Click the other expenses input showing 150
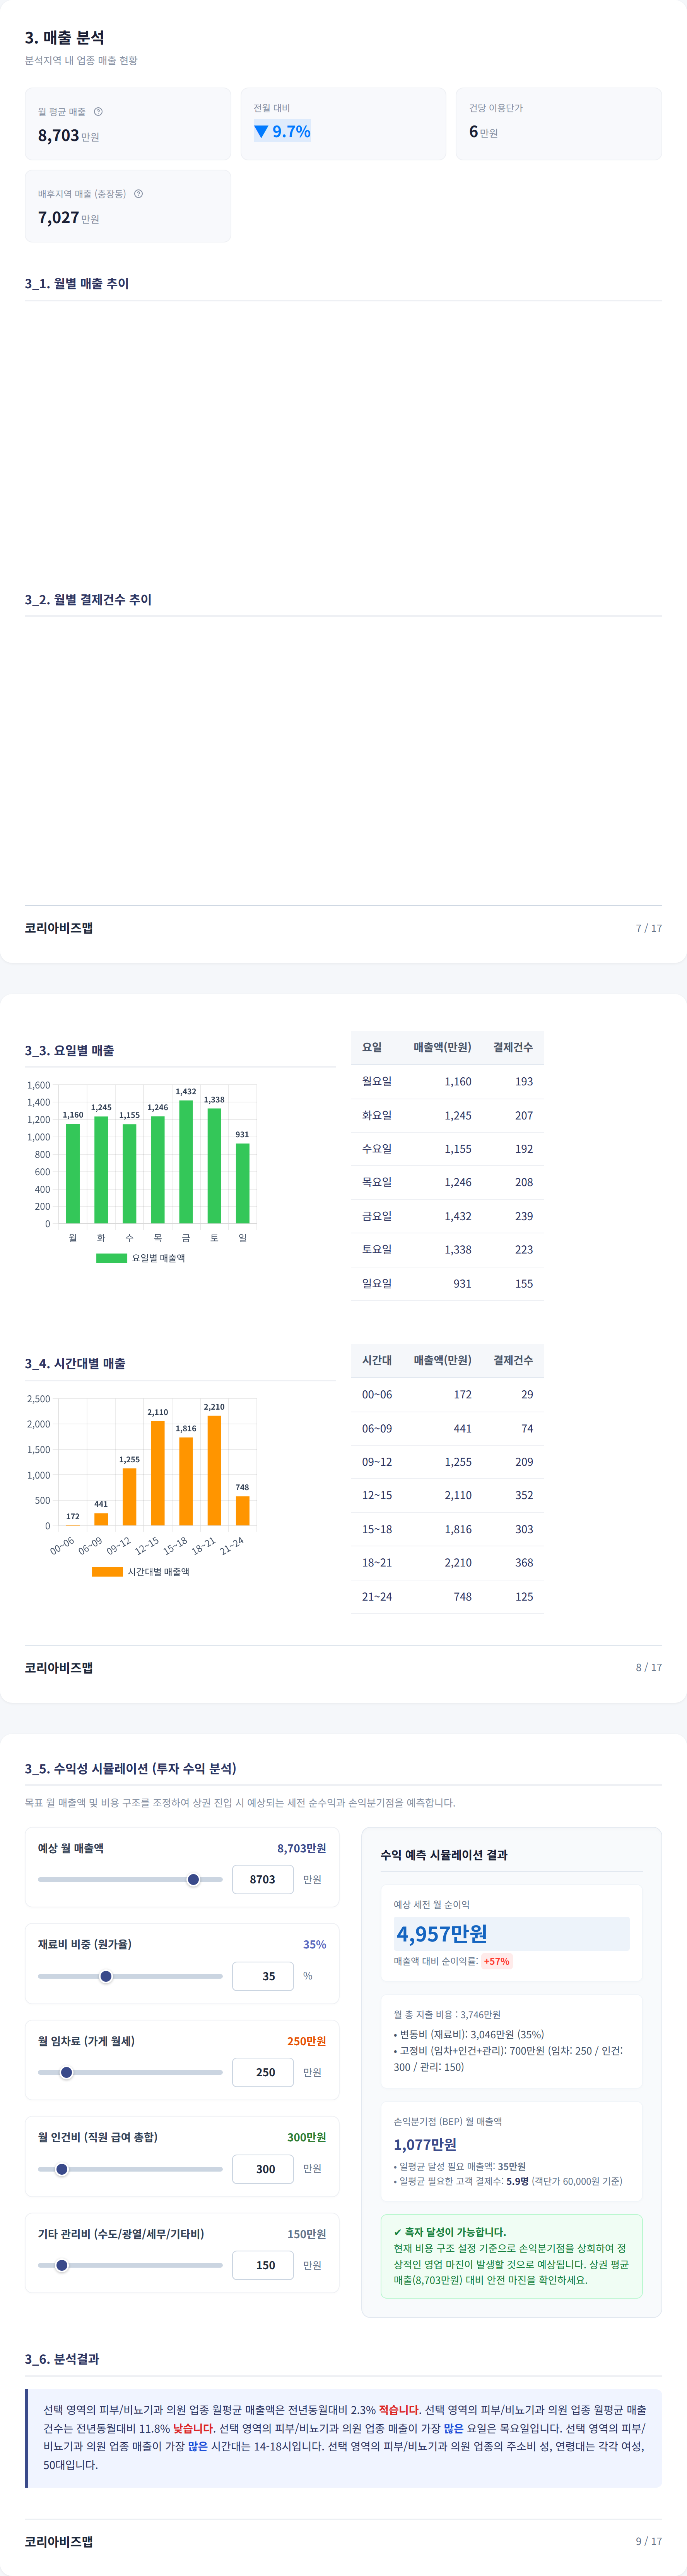687x2576 pixels. [263, 2265]
